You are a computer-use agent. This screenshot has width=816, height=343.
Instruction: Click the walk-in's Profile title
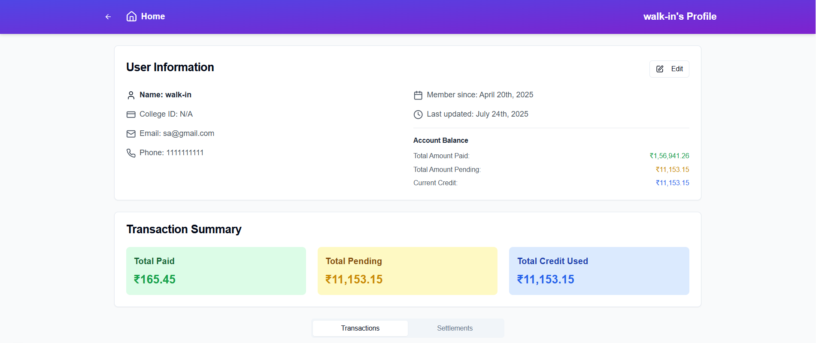pyautogui.click(x=679, y=16)
